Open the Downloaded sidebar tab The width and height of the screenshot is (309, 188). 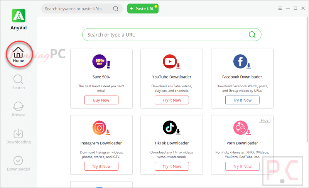(x=19, y=164)
